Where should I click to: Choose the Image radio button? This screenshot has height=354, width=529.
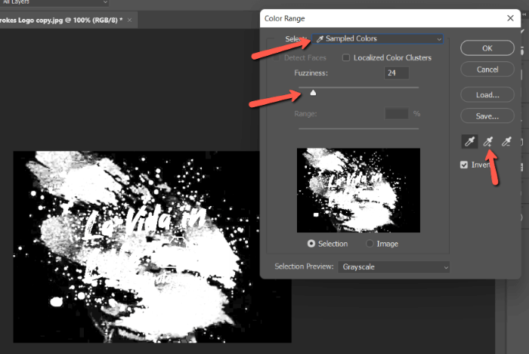pyautogui.click(x=370, y=244)
